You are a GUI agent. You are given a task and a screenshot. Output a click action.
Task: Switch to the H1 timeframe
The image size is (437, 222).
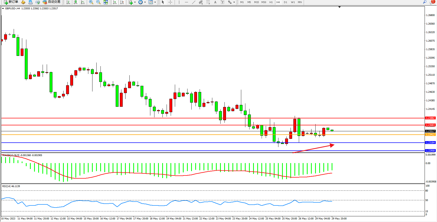click(x=271, y=2)
